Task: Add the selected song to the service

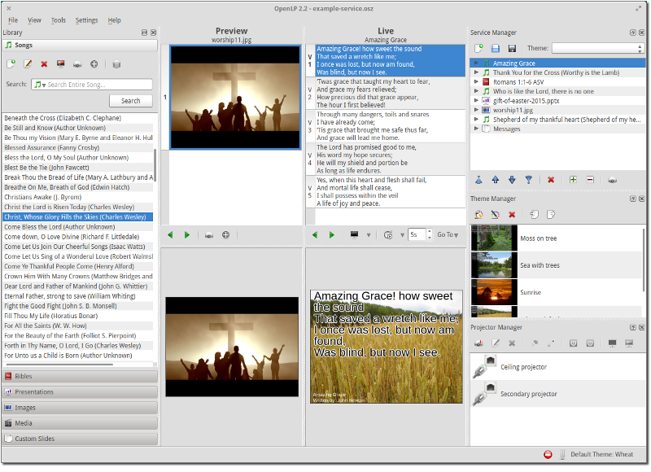Action: coord(94,63)
